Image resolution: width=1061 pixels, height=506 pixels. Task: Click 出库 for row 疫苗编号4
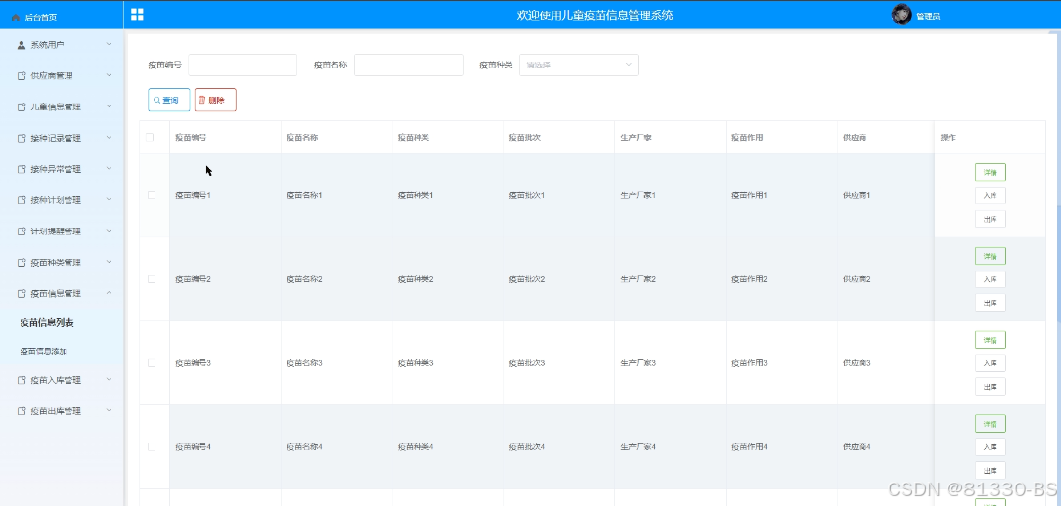click(x=990, y=470)
